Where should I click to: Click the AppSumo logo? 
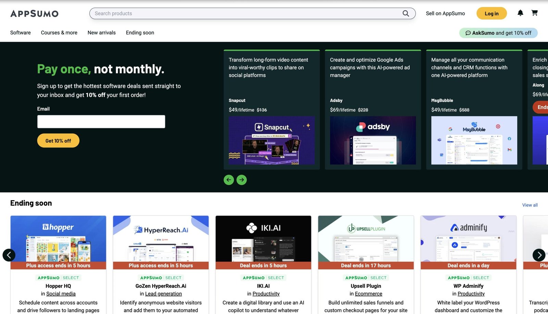coord(34,14)
